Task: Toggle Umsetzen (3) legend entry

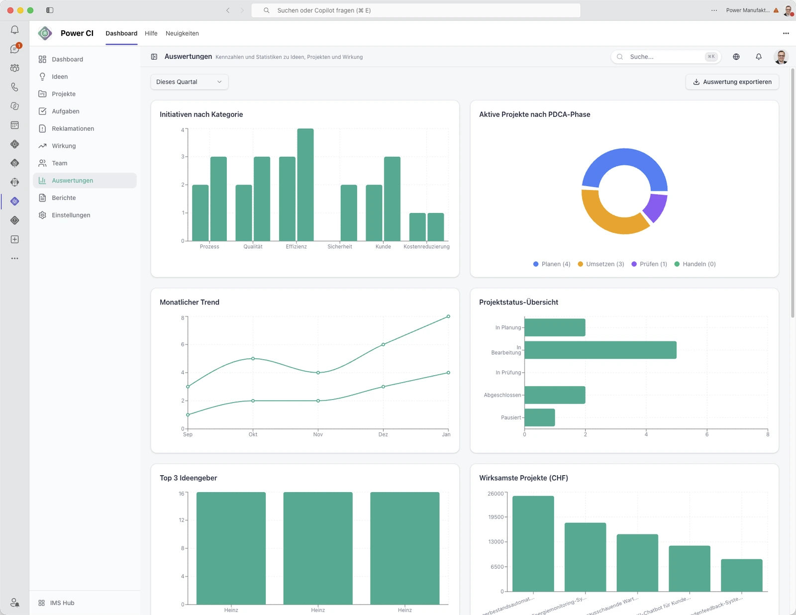Action: click(x=600, y=264)
